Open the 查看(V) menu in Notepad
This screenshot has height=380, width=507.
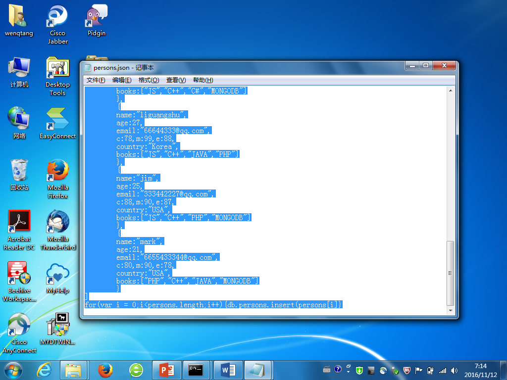(176, 80)
